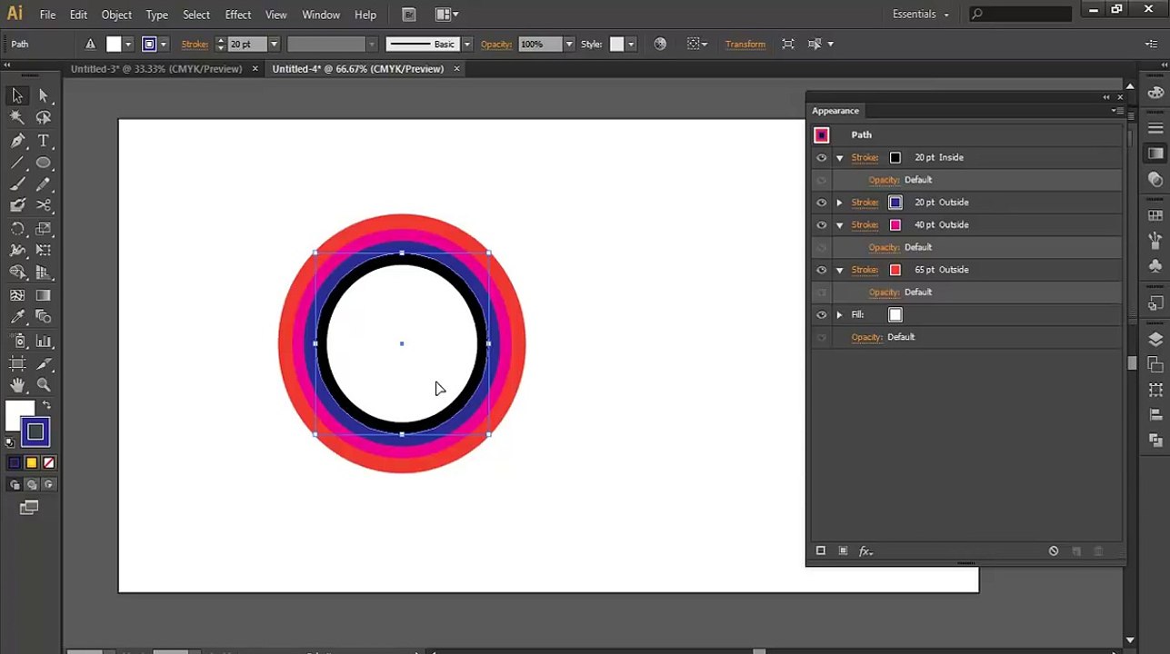Select the Direct Selection tool

[44, 95]
